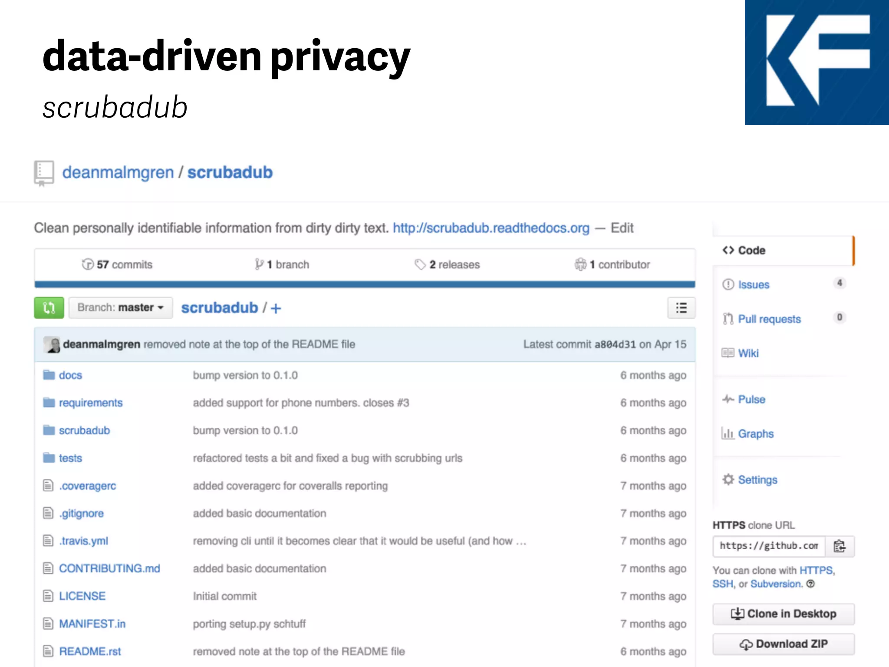Screen dimensions: 889x667
Task: Click the contributor people icon
Action: pyautogui.click(x=580, y=264)
